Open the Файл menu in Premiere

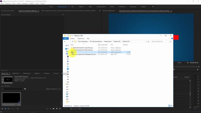coord(2,3)
